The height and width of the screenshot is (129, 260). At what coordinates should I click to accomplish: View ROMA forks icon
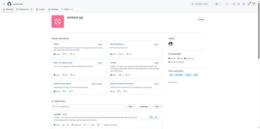71,54
